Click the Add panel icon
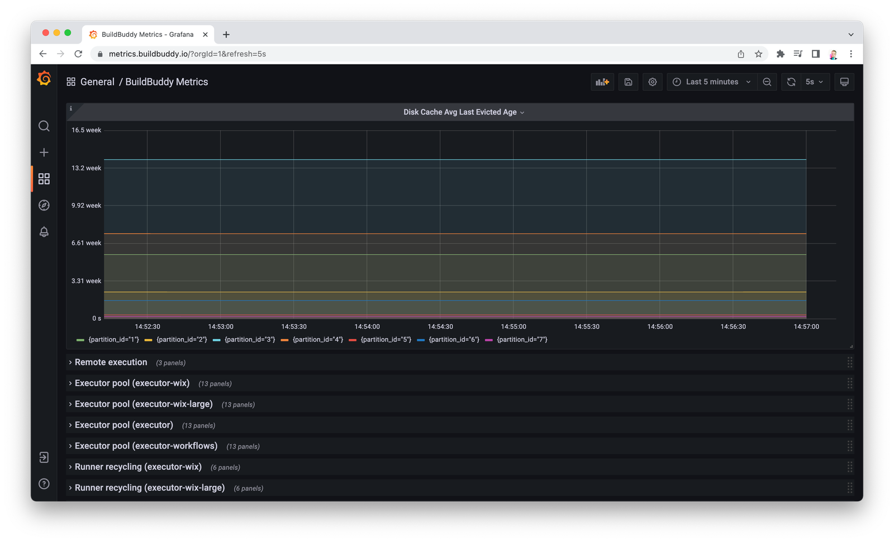 point(602,82)
